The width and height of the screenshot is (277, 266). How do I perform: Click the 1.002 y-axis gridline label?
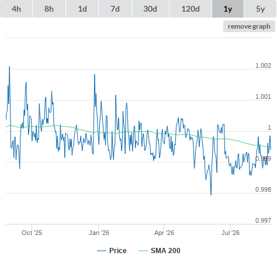point(263,65)
